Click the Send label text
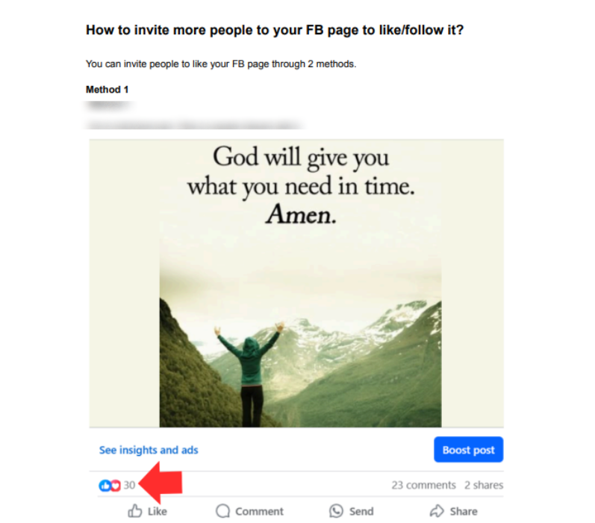The height and width of the screenshot is (523, 595). [x=361, y=511]
